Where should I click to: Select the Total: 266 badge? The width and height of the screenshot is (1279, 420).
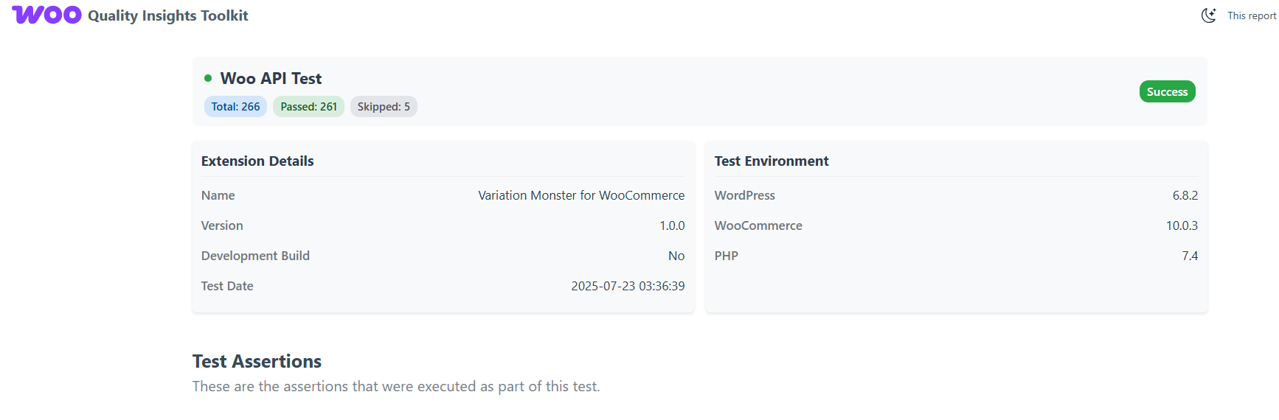(235, 107)
